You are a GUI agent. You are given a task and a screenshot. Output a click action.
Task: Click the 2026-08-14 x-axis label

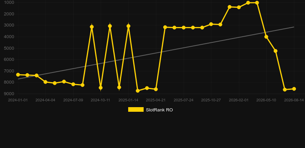pyautogui.click(x=294, y=100)
